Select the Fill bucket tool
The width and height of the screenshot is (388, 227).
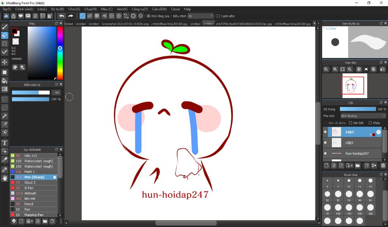[x=4, y=81]
